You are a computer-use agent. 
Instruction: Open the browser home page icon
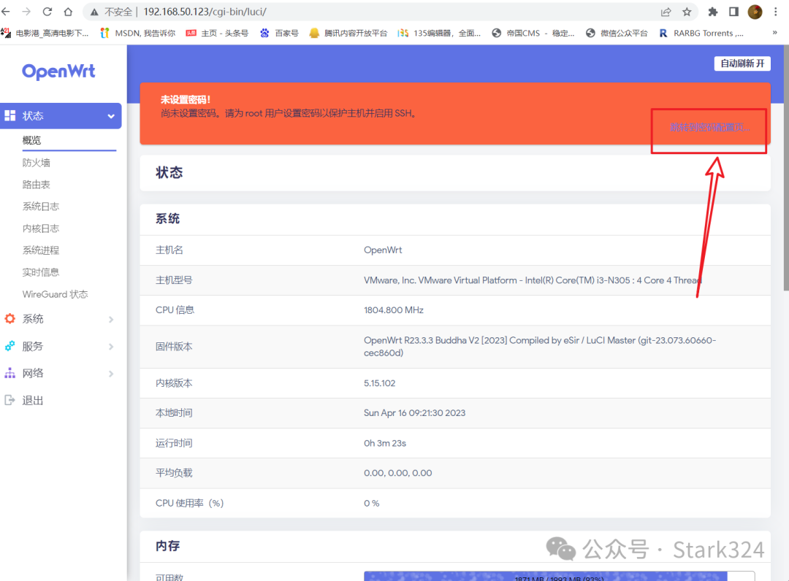click(68, 12)
